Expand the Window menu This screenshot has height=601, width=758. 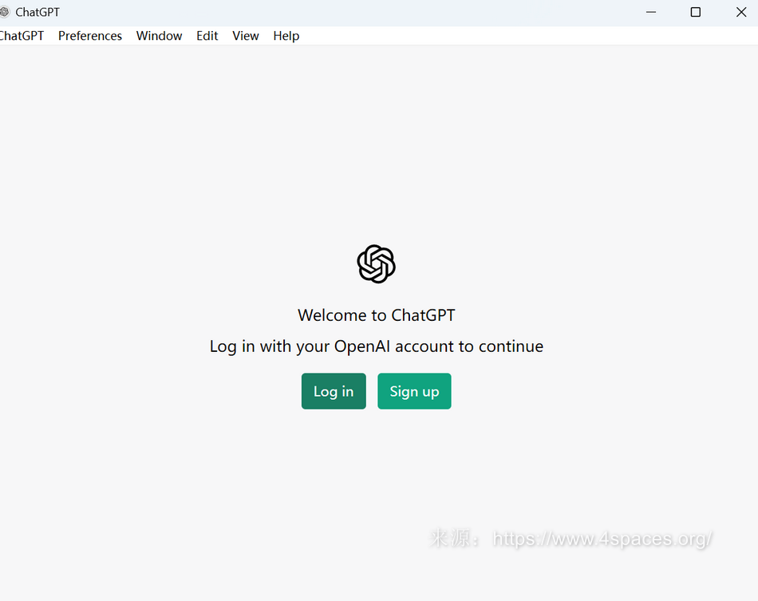pos(159,36)
